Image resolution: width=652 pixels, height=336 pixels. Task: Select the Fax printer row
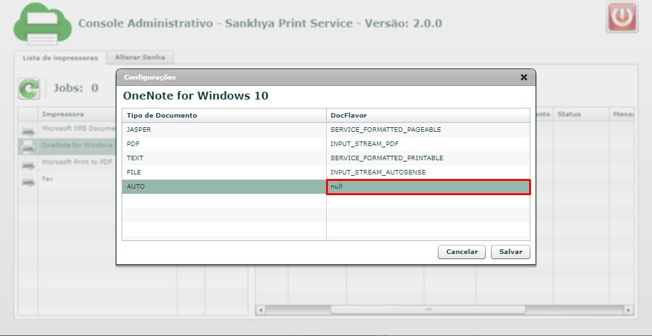pos(67,180)
